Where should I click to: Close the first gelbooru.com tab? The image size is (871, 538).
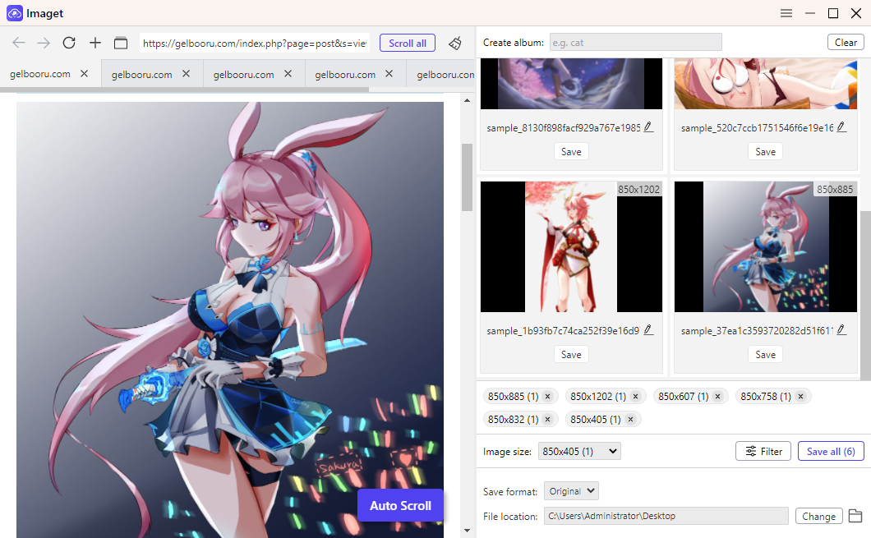(85, 73)
